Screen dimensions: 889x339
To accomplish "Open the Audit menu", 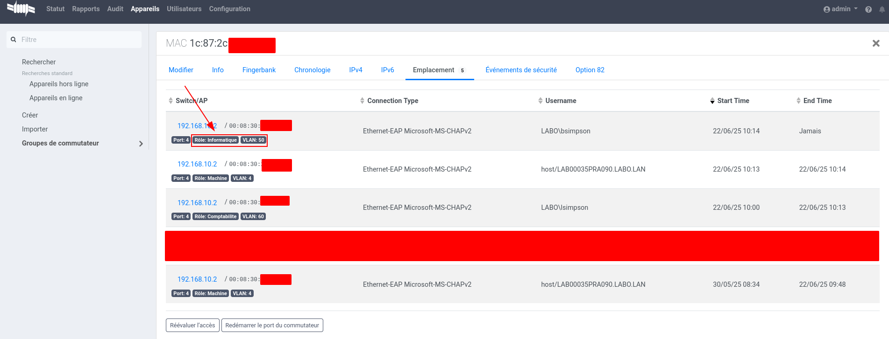I will pos(115,9).
